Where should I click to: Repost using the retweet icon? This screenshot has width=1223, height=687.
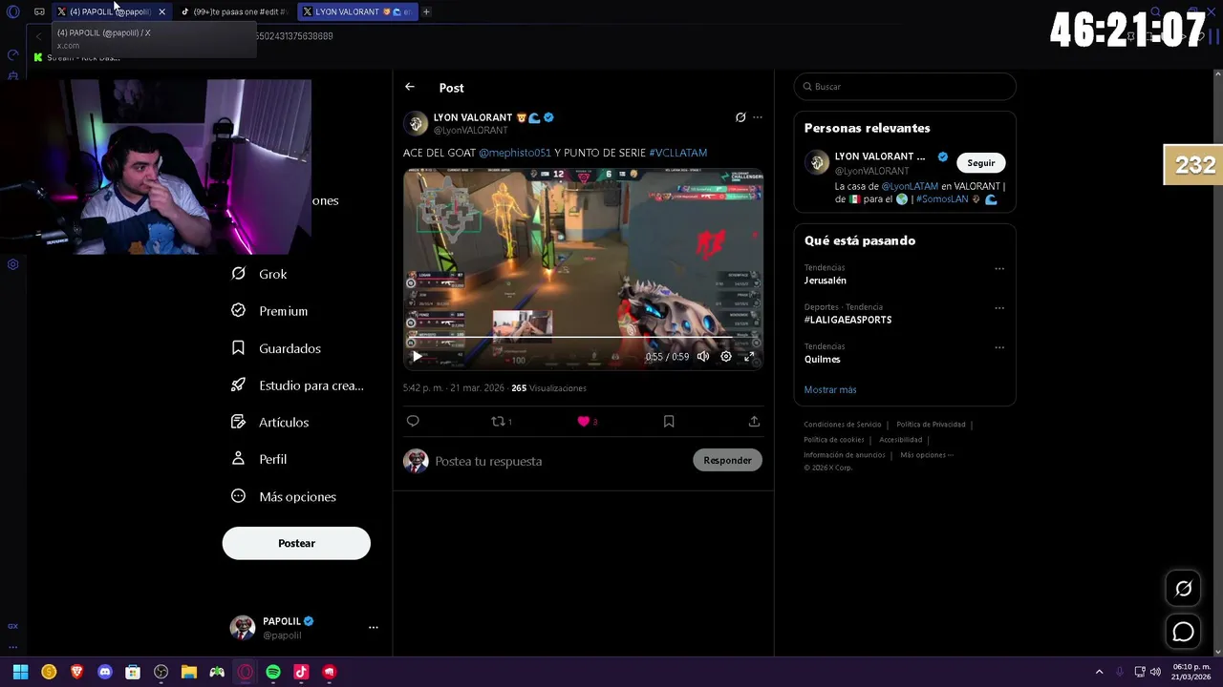tap(497, 421)
